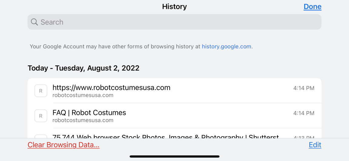
Task: Click the Today - Tuesday, August 2, 2022 header
Action: 83,68
